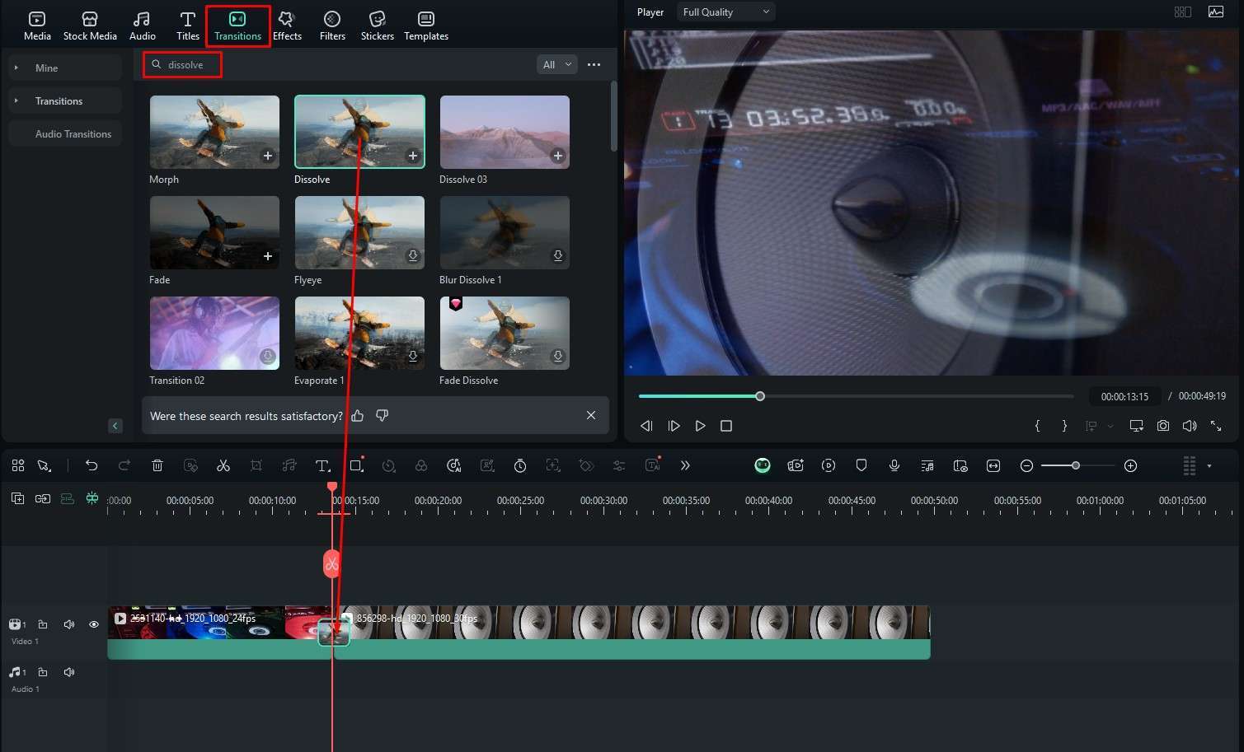
Task: Open the timeline track layout dropdown arrow
Action: 1209,465
